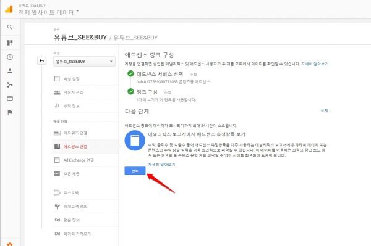Click the 애드센스 링크 구성 heading

click(149, 55)
